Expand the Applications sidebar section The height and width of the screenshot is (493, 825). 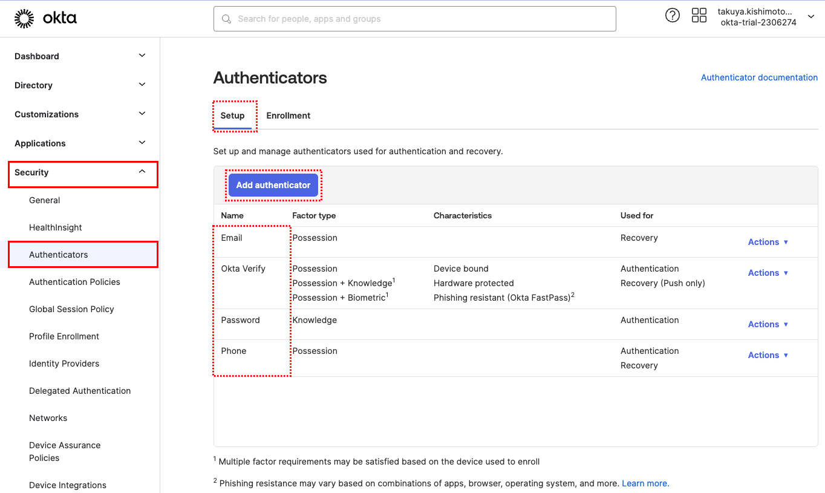pyautogui.click(x=142, y=143)
